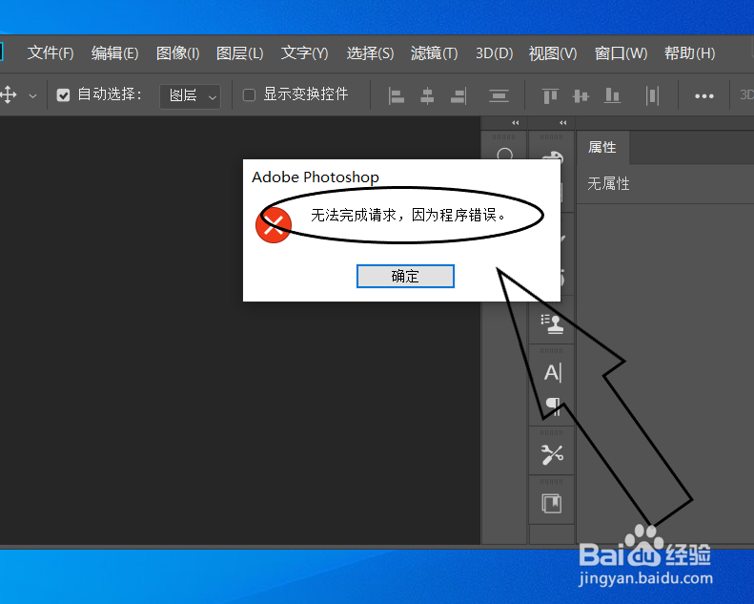Image resolution: width=754 pixels, height=604 pixels.
Task: Open the color palette panel icon
Action: click(x=552, y=156)
